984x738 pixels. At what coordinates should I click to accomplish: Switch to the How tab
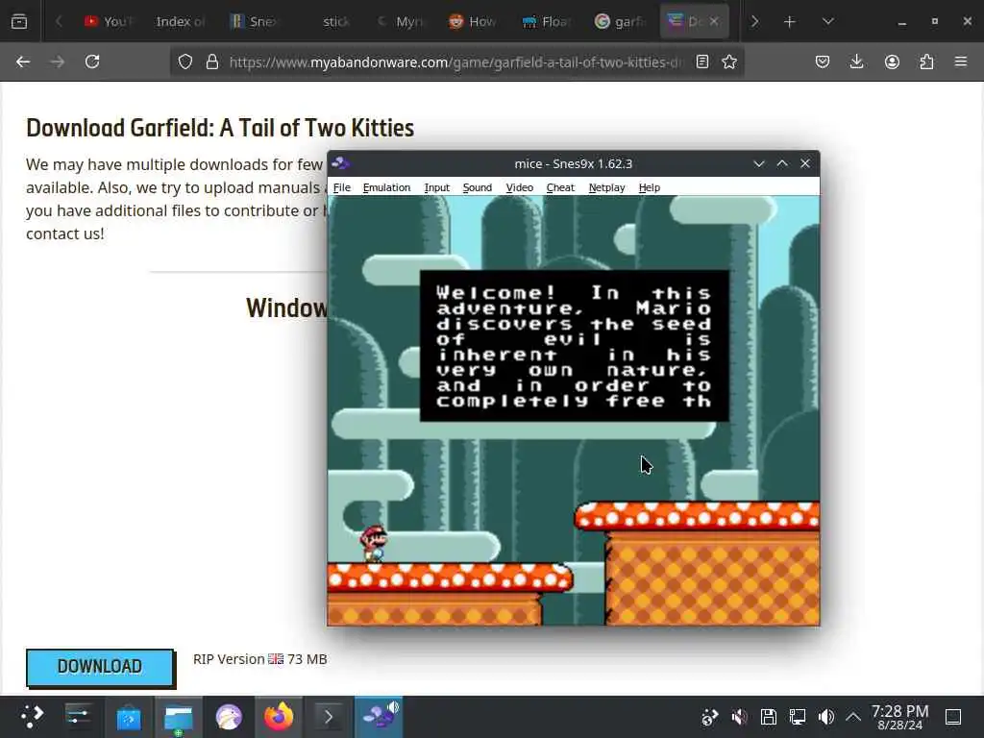tap(473, 21)
